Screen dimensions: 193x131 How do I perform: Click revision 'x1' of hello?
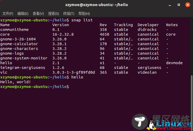[x=102, y=63]
